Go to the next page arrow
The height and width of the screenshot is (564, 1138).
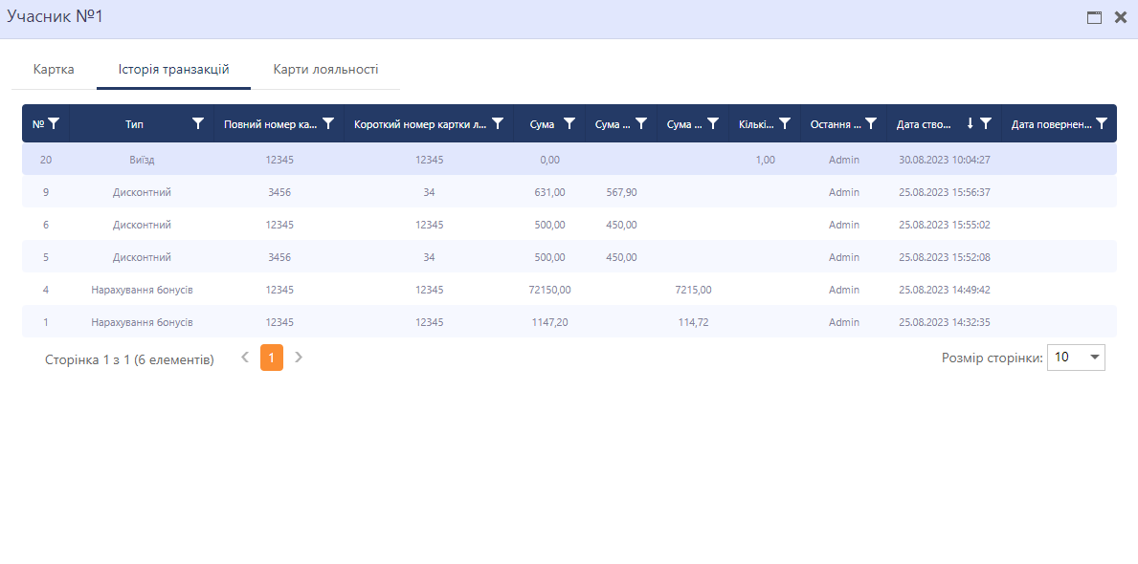click(299, 358)
